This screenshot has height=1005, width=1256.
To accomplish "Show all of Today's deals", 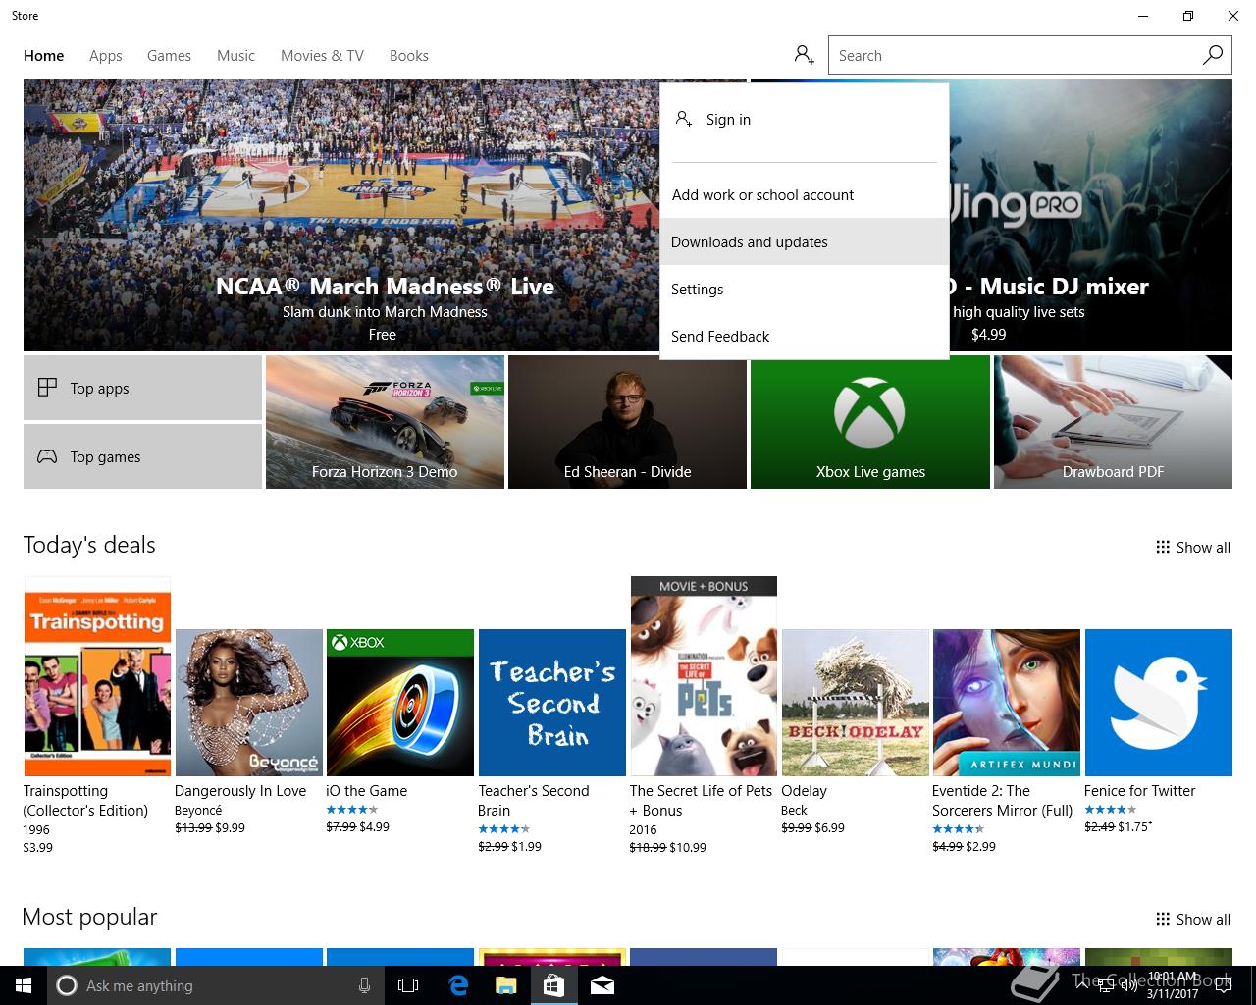I will click(1193, 548).
